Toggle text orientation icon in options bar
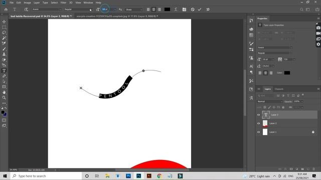This screenshot has width=321, height=180. click(26, 9)
